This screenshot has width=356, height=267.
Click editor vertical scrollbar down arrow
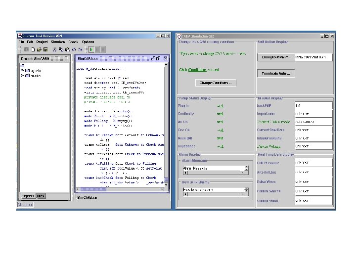pyautogui.click(x=166, y=185)
